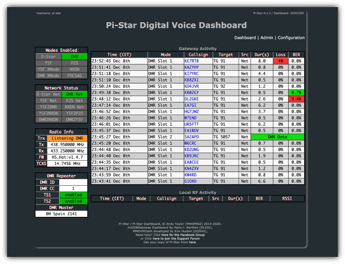This screenshot has width=345, height=264.
Task: Click the empty DMR ID field
Action: pos(73,182)
